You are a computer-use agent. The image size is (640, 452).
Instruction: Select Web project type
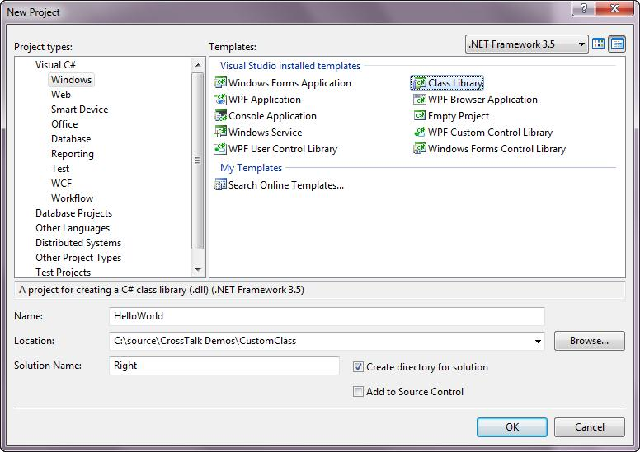point(61,95)
